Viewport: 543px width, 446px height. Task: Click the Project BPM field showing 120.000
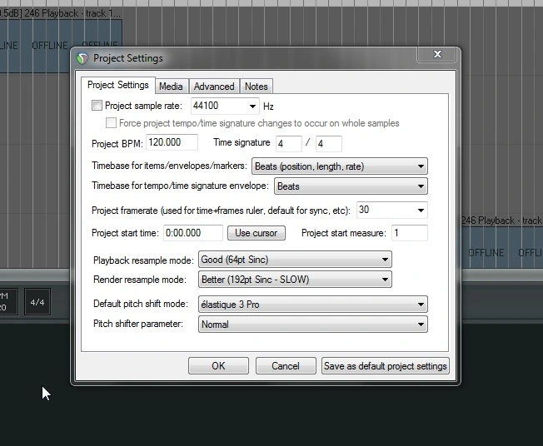coord(172,142)
